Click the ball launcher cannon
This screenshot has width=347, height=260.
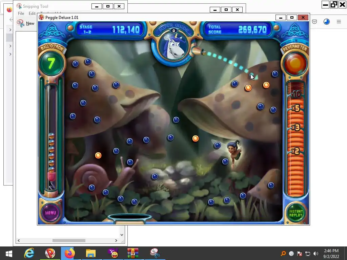point(198,51)
